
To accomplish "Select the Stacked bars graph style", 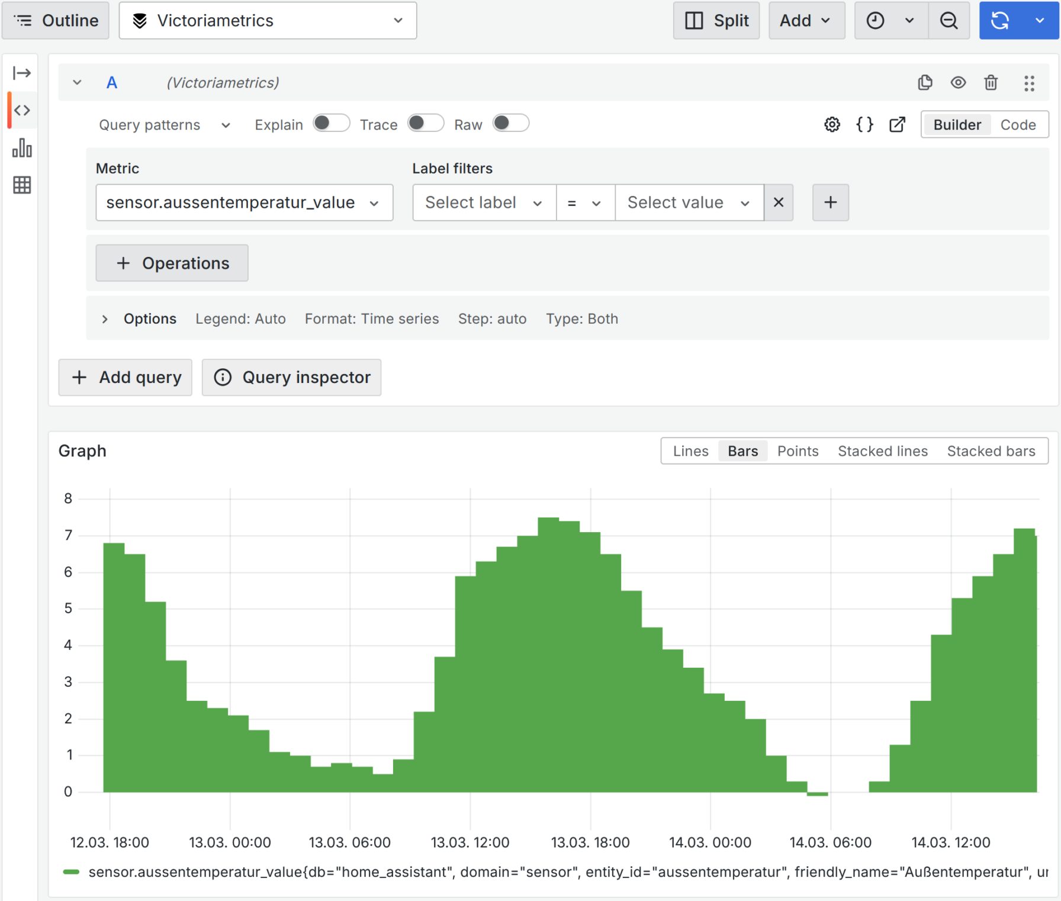I will point(991,450).
